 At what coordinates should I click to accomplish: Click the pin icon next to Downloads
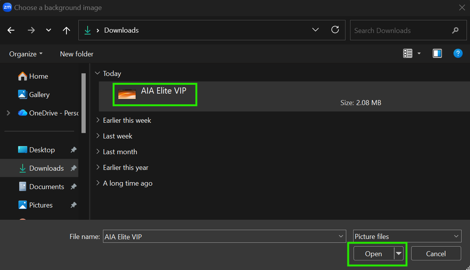pos(73,168)
